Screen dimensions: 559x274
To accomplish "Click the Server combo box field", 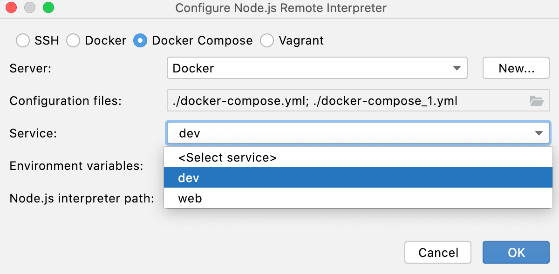I will click(279, 68).
